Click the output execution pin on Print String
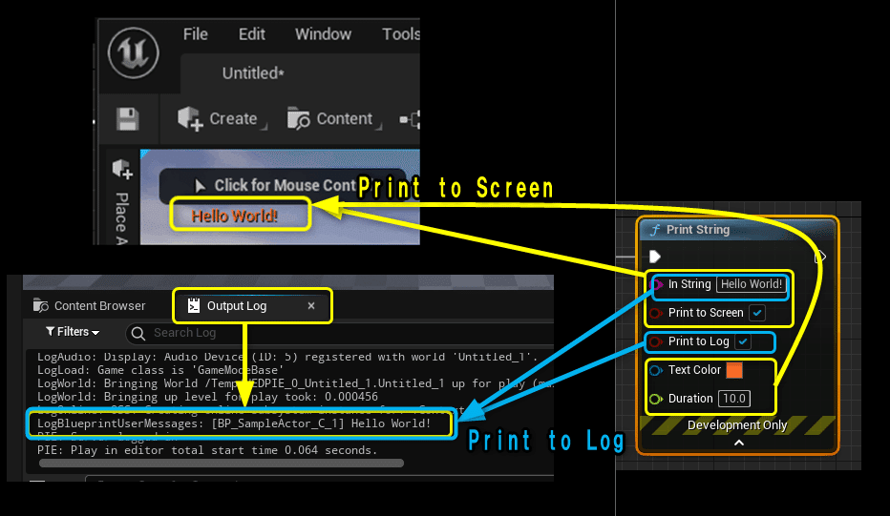890x516 pixels. pyautogui.click(x=820, y=257)
